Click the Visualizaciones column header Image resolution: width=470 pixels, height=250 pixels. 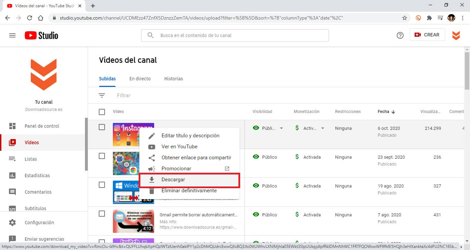[x=430, y=112]
